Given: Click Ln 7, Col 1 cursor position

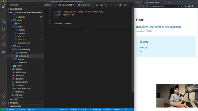Looking at the screenshot, I should pyautogui.click(x=64, y=109).
